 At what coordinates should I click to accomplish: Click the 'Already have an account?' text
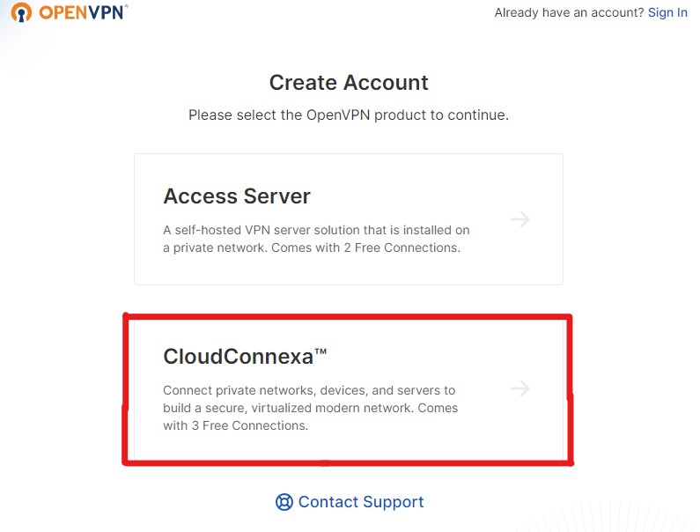tap(569, 12)
